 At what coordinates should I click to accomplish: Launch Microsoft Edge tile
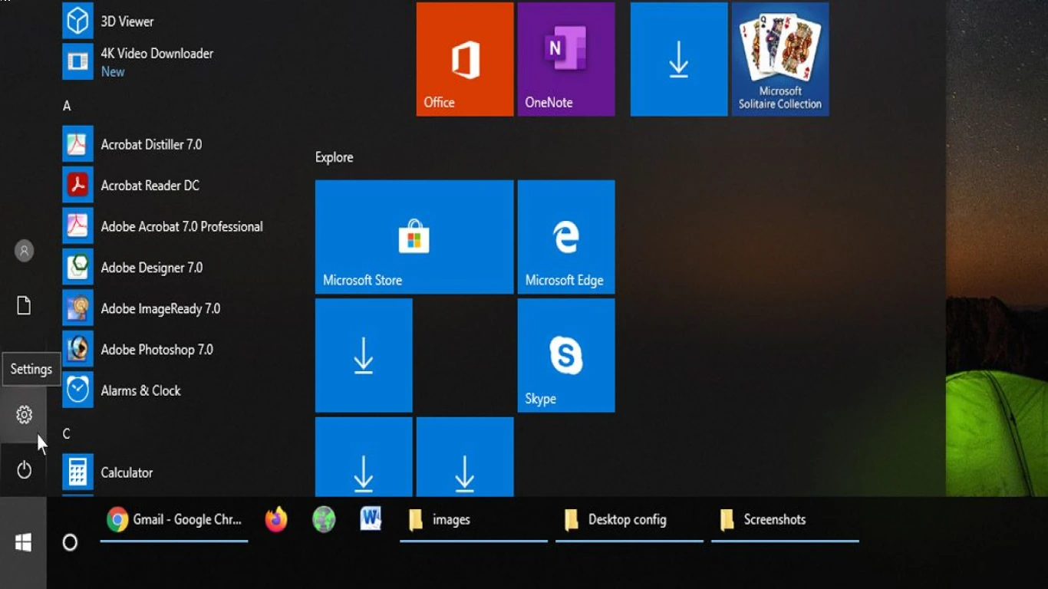coord(566,237)
